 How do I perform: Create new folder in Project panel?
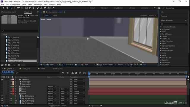6,65
